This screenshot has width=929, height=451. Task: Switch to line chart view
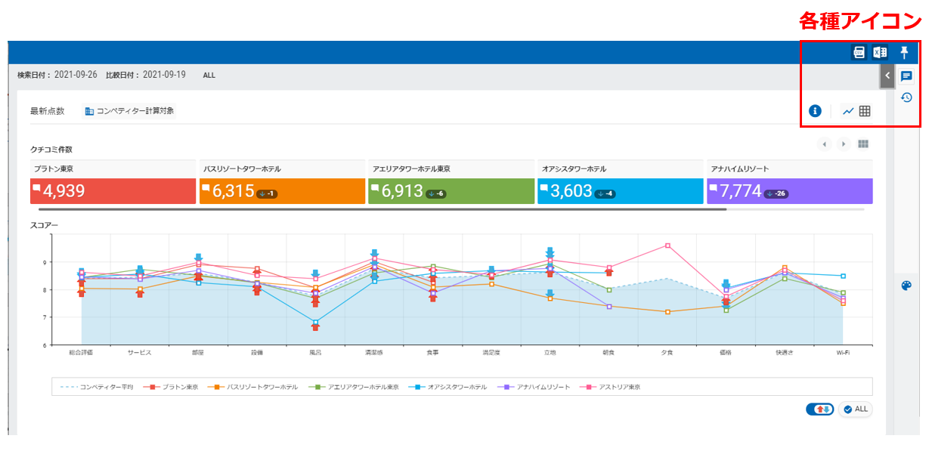848,111
